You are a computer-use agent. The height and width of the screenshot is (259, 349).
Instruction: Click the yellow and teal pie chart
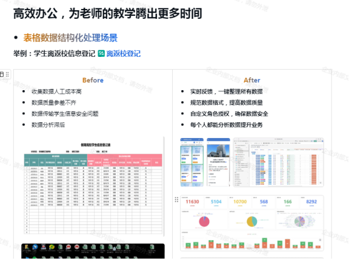(x=252, y=221)
